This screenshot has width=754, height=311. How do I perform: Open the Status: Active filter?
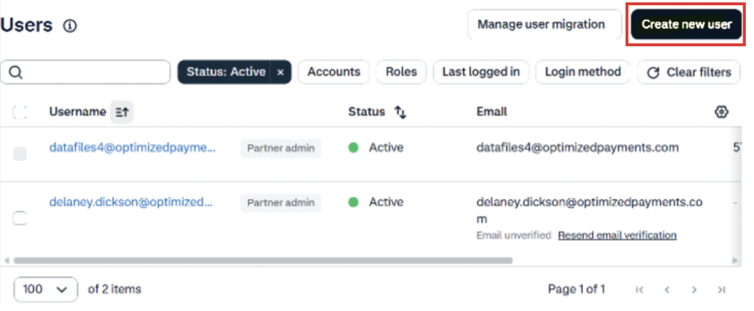tap(225, 72)
